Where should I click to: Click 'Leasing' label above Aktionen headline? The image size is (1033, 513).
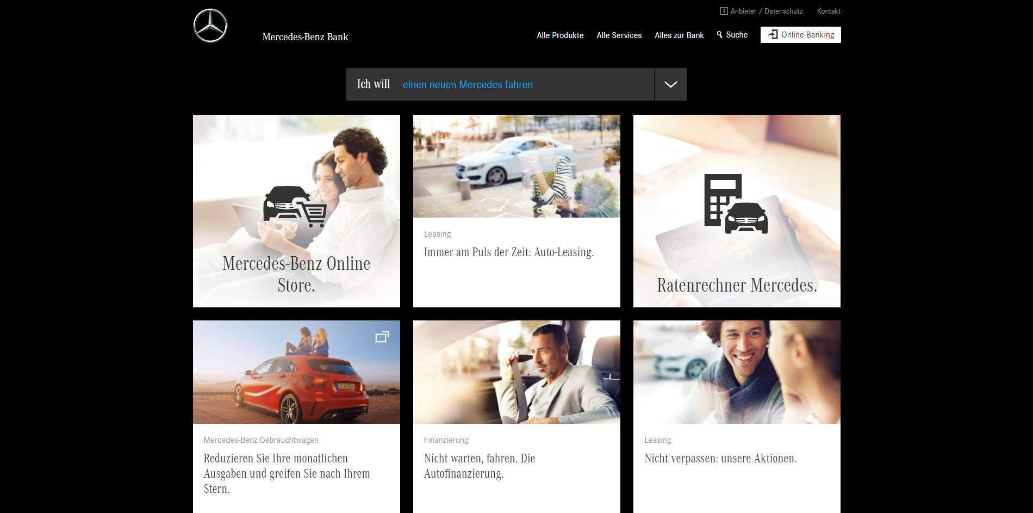click(657, 440)
